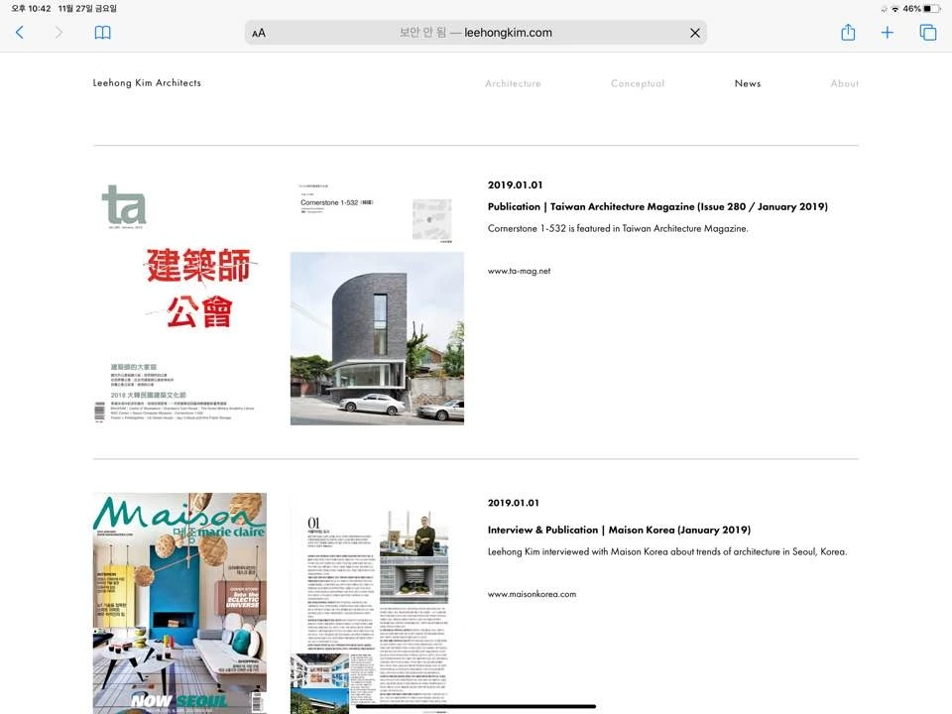
Task: Open the Share sheet icon
Action: (848, 32)
